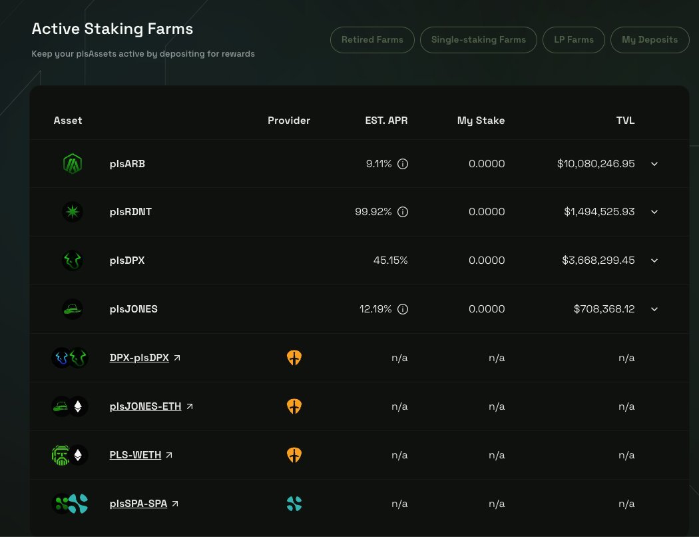Open the PLS-WETH pool link
Image resolution: width=699 pixels, height=537 pixels.
click(x=135, y=455)
